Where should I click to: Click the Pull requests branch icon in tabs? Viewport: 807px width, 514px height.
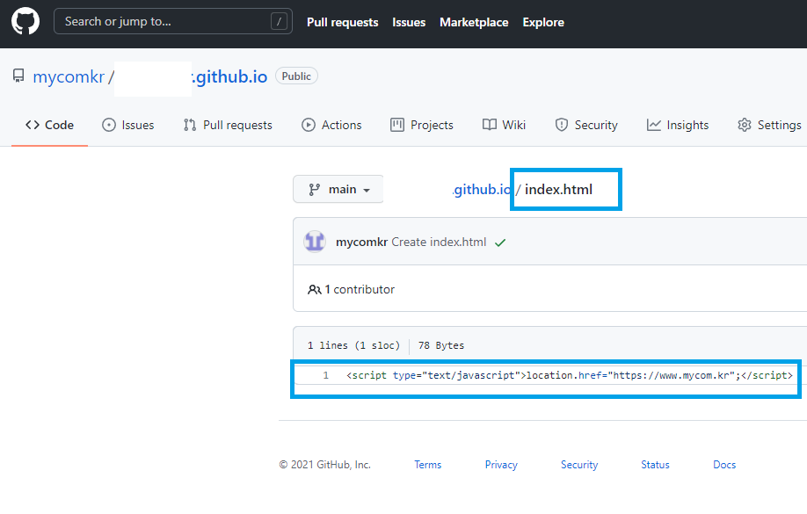(x=190, y=125)
